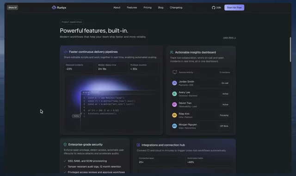Select Morgan Nguyen's MN avatar
Image resolution: width=296 pixels, height=176 pixels.
(174, 126)
